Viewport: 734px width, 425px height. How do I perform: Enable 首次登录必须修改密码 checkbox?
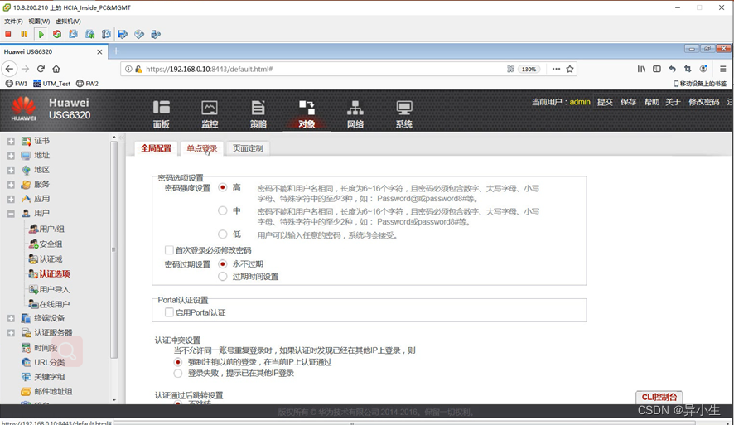click(x=169, y=250)
